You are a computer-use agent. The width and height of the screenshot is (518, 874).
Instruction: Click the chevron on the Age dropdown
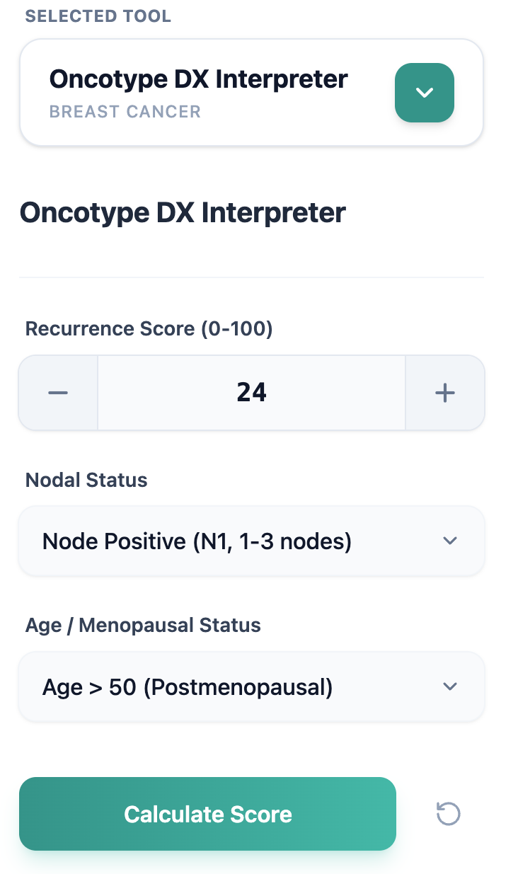pos(450,686)
